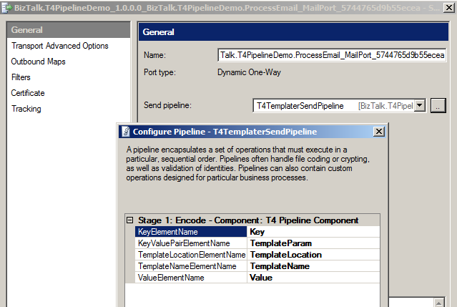Edit the TemplateParam value cell
This screenshot has height=307, width=457.
coord(313,243)
